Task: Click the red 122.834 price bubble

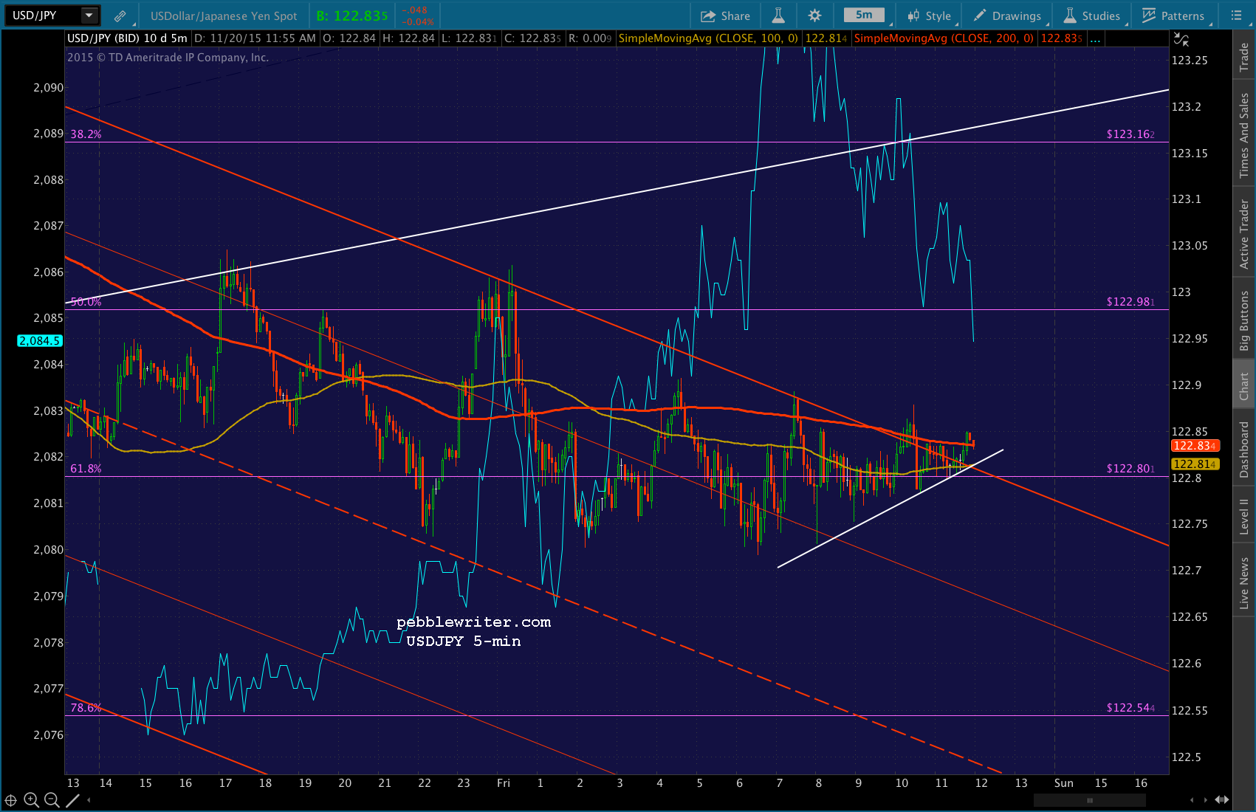Action: 1195,446
